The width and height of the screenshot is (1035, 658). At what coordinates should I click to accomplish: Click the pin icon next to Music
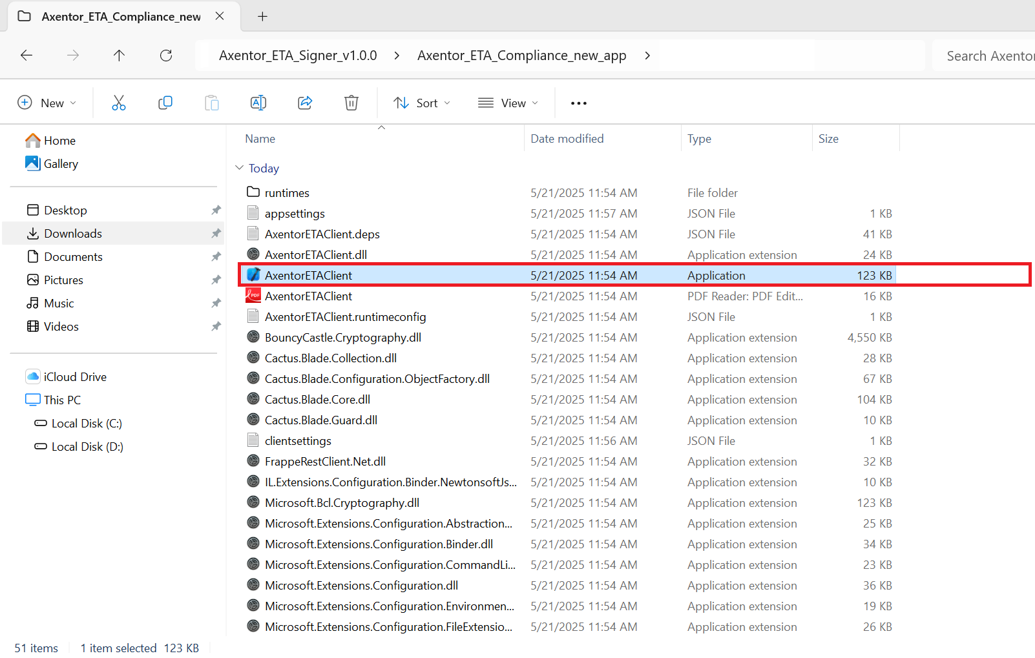(216, 303)
